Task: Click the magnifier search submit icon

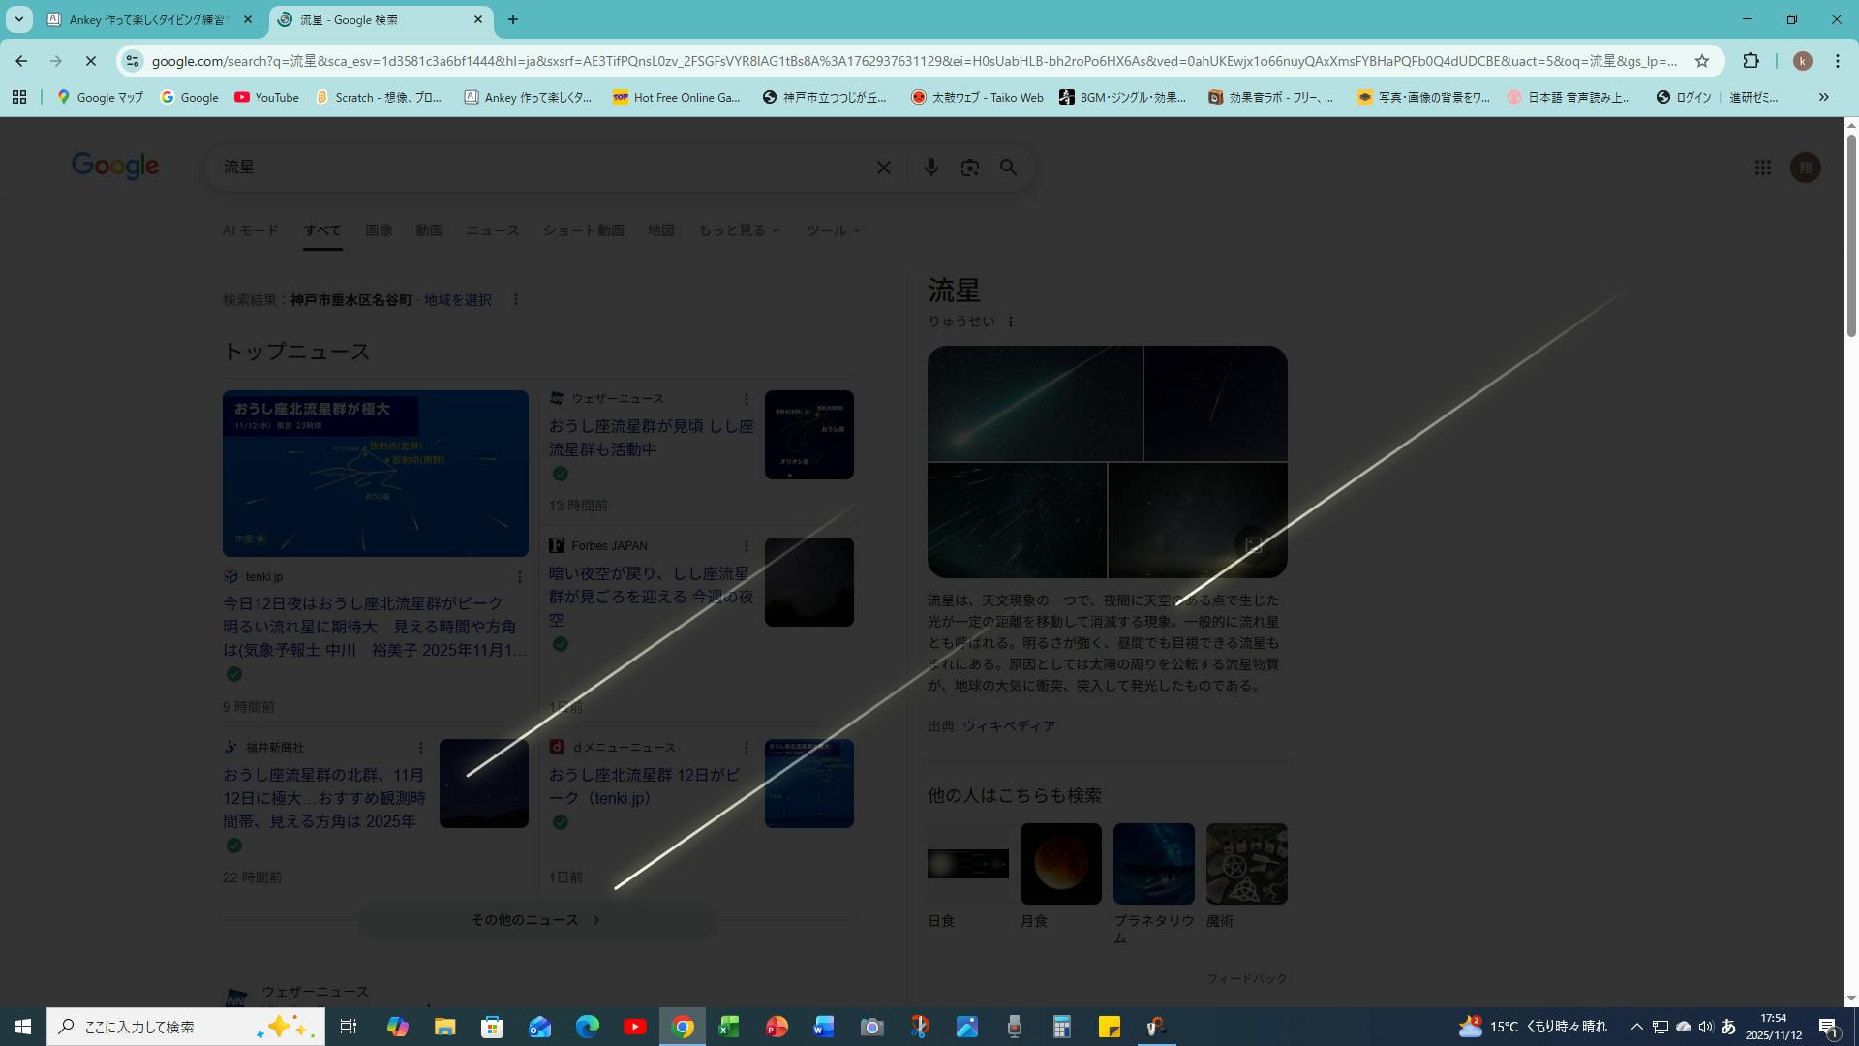Action: point(1008,168)
